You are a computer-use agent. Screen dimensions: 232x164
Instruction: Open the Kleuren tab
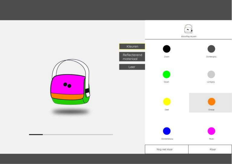[132, 47]
